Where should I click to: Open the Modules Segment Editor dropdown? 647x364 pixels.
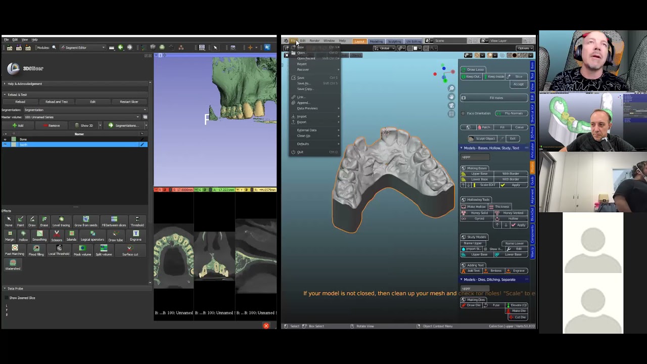[x=83, y=48]
